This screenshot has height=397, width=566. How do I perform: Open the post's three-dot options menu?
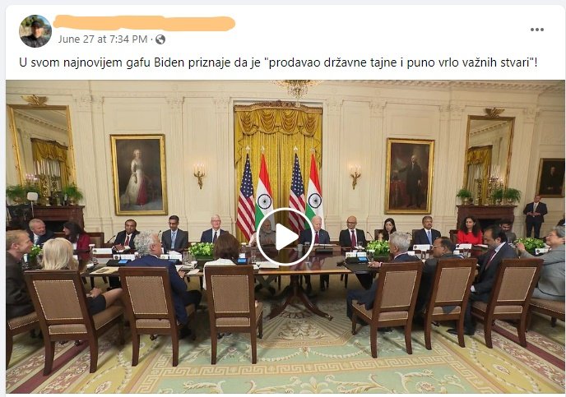click(536, 30)
